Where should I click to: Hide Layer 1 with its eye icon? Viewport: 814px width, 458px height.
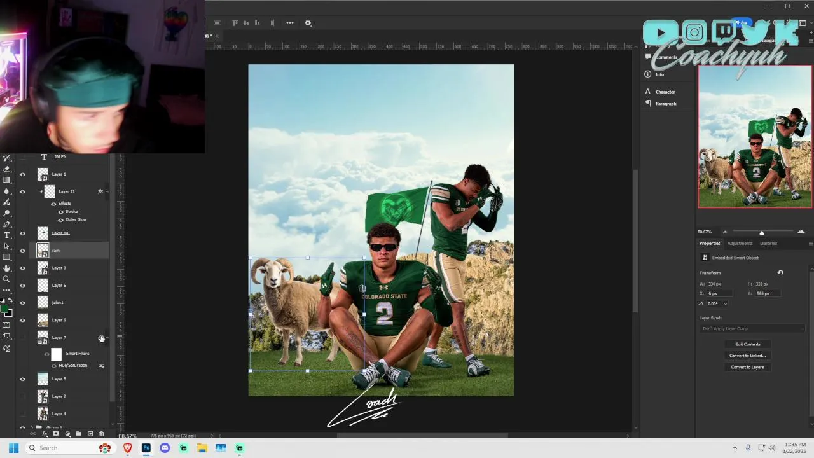tap(22, 174)
